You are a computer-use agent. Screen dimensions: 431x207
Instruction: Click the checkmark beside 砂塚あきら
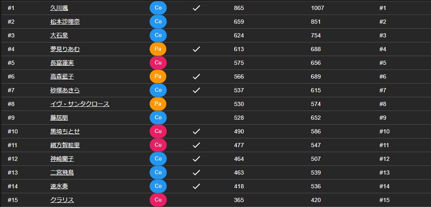pos(196,90)
